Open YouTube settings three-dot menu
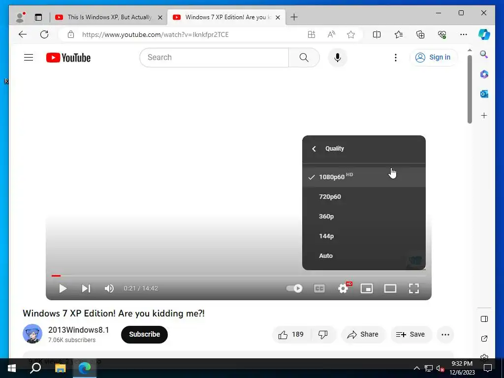Screen dimensions: 504x378 (395, 58)
